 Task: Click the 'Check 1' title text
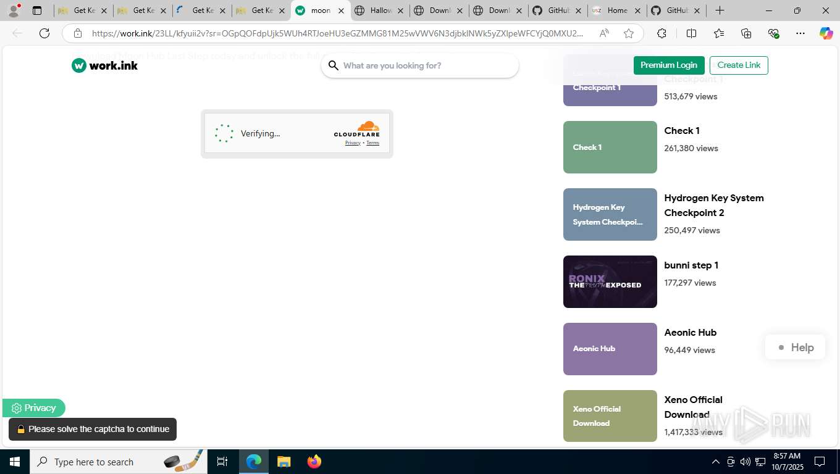pos(682,131)
